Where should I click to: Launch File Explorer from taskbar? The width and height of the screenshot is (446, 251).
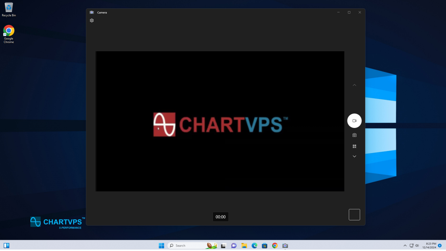coord(244,246)
